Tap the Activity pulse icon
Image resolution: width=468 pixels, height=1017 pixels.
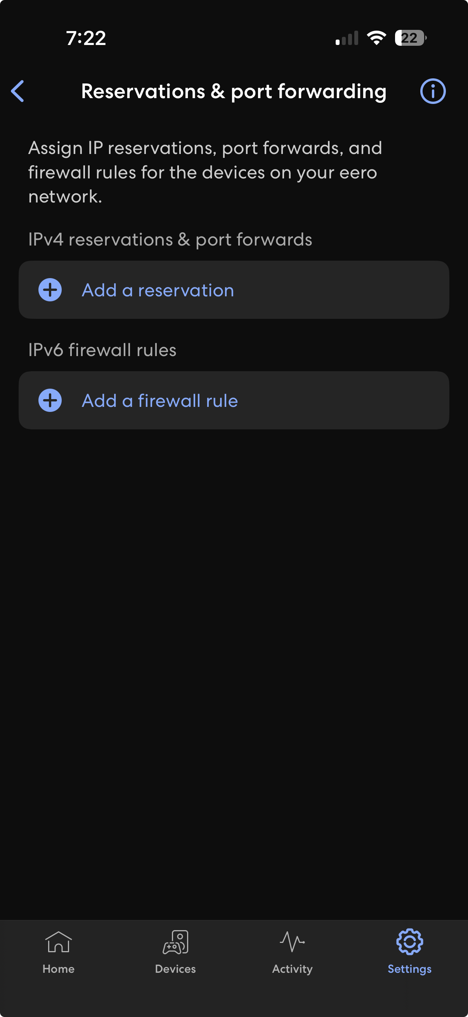[x=292, y=942]
